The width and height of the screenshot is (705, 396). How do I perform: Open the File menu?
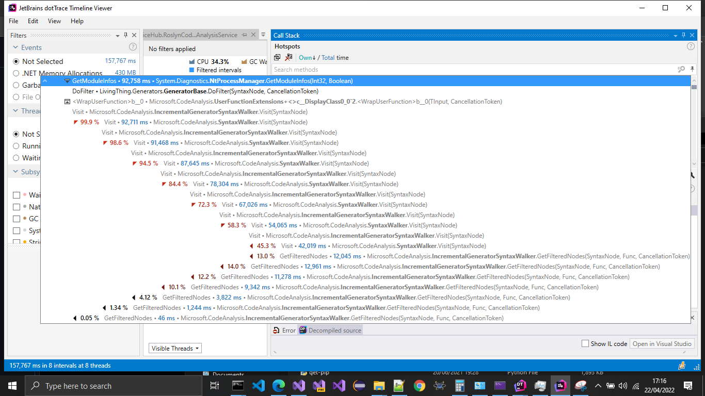(x=13, y=21)
